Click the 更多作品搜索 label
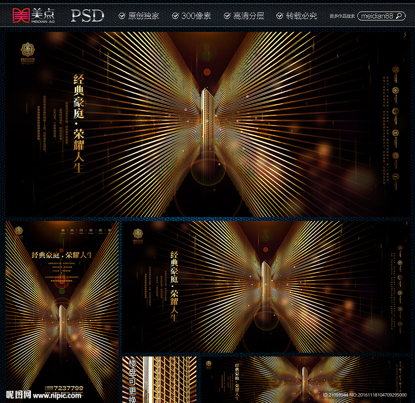415x403 pixels. tap(342, 16)
